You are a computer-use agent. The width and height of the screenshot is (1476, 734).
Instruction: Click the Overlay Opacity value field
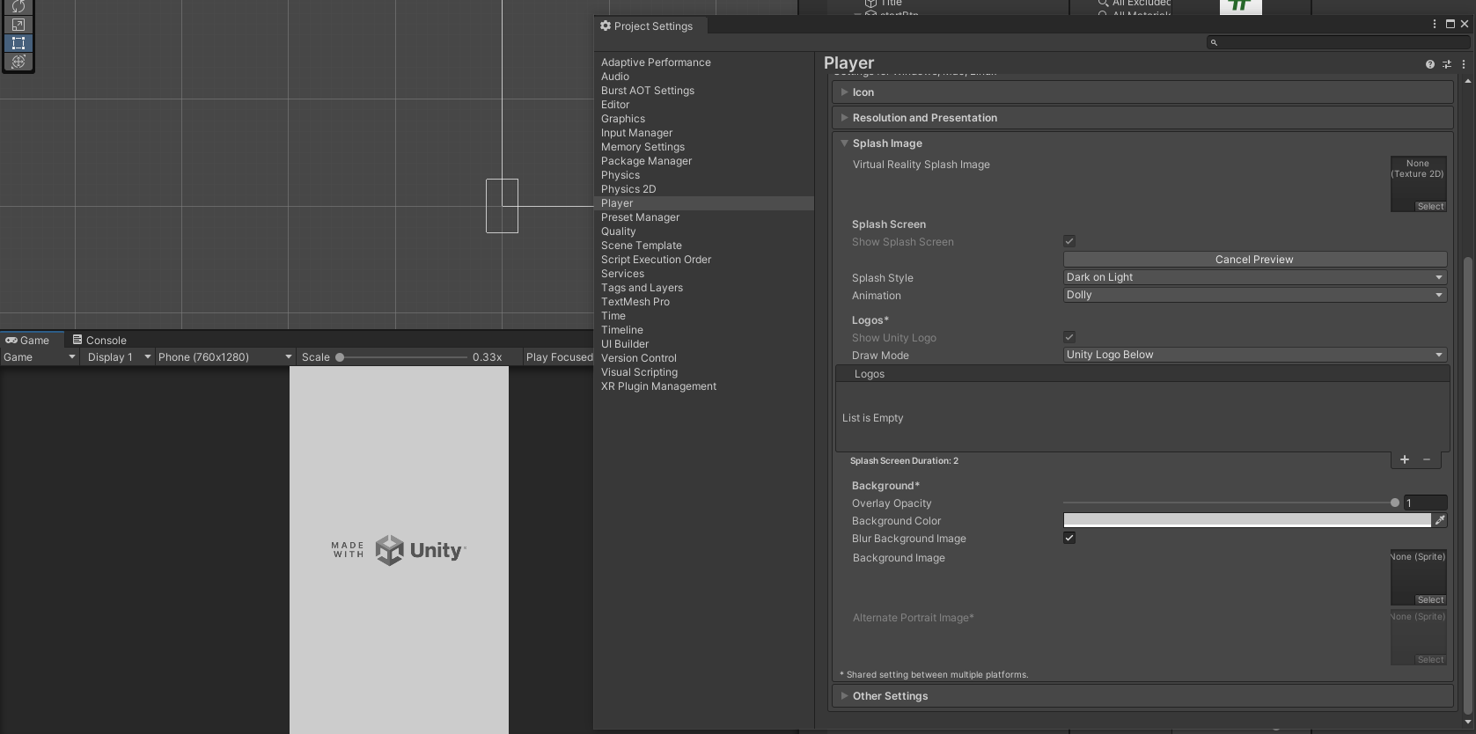click(x=1425, y=503)
